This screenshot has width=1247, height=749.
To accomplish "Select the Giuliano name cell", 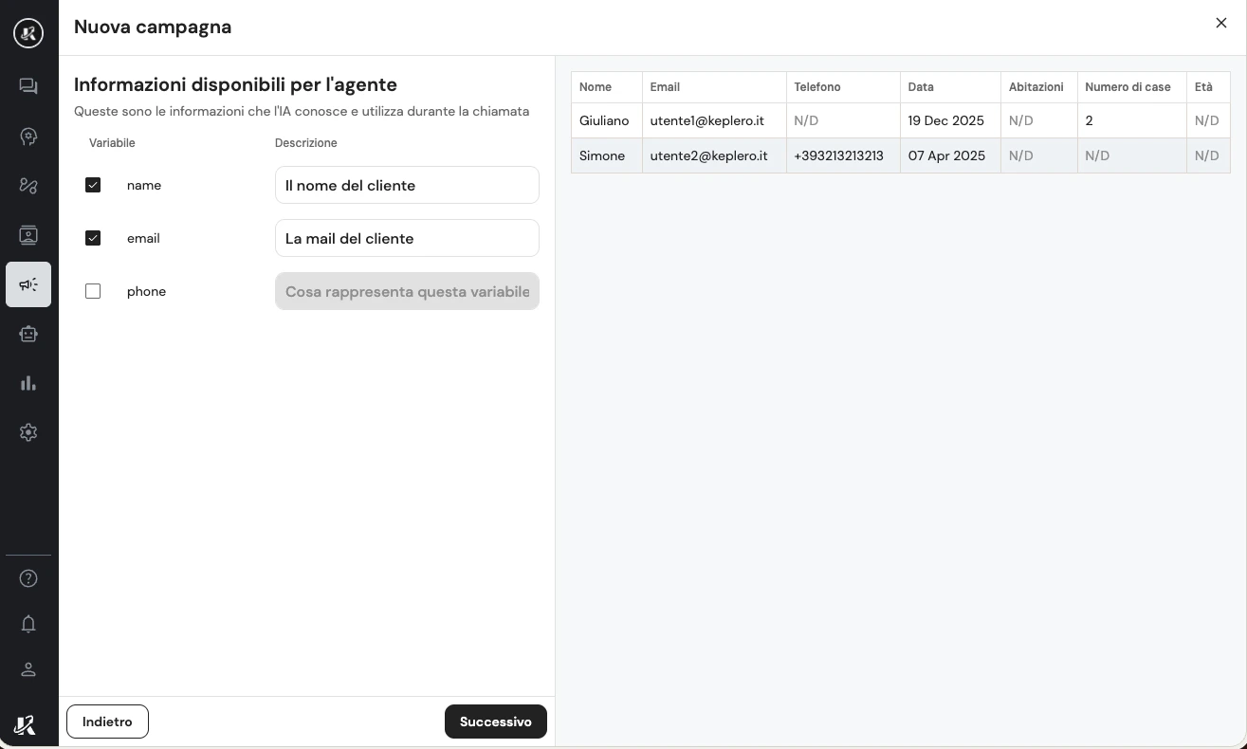I will coord(607,120).
